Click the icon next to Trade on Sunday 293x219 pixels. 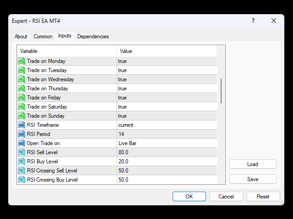(x=22, y=116)
